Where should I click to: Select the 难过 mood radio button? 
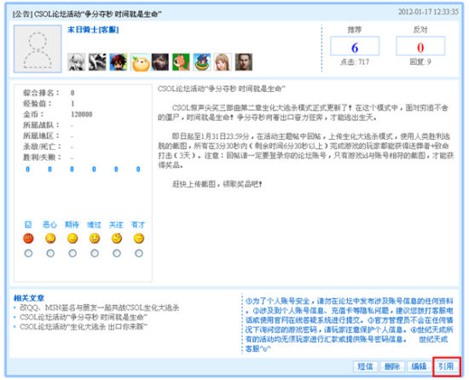point(95,253)
